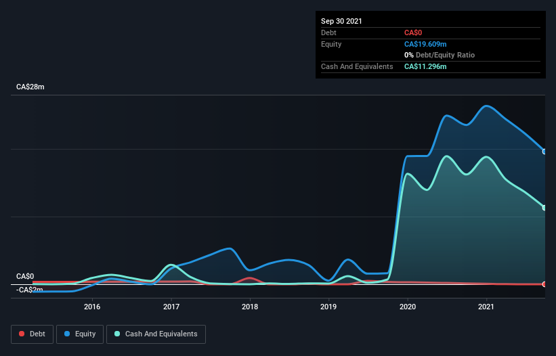Screen dimensions: 556x356
Task: Click the CA$28m axis label
Action: pos(30,87)
